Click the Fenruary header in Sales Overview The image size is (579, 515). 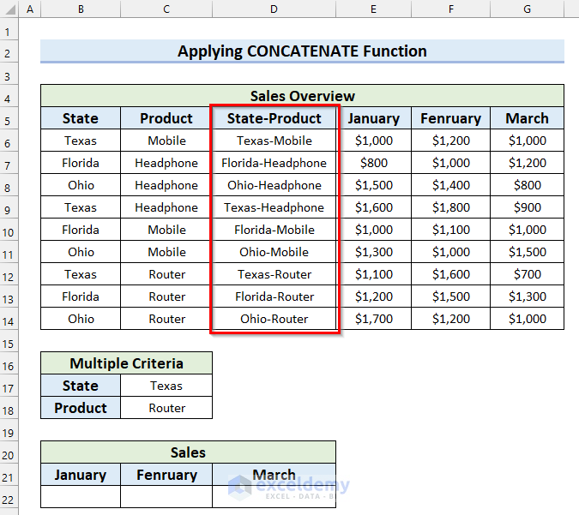[450, 118]
